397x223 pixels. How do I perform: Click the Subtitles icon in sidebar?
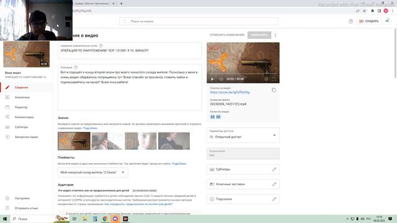tap(7, 127)
